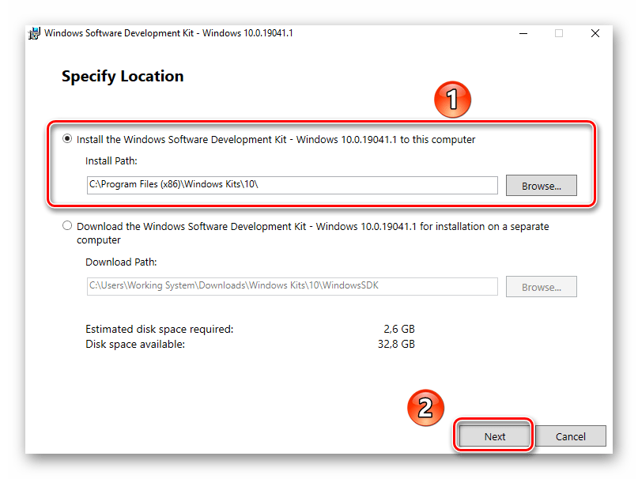The image size is (638, 479).
Task: Close the Windows SDK installer window
Action: pyautogui.click(x=595, y=33)
